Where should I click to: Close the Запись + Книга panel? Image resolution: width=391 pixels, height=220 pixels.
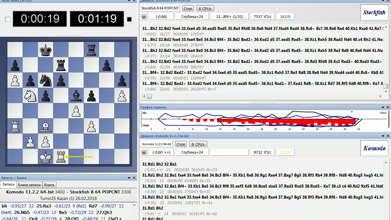click(x=134, y=178)
